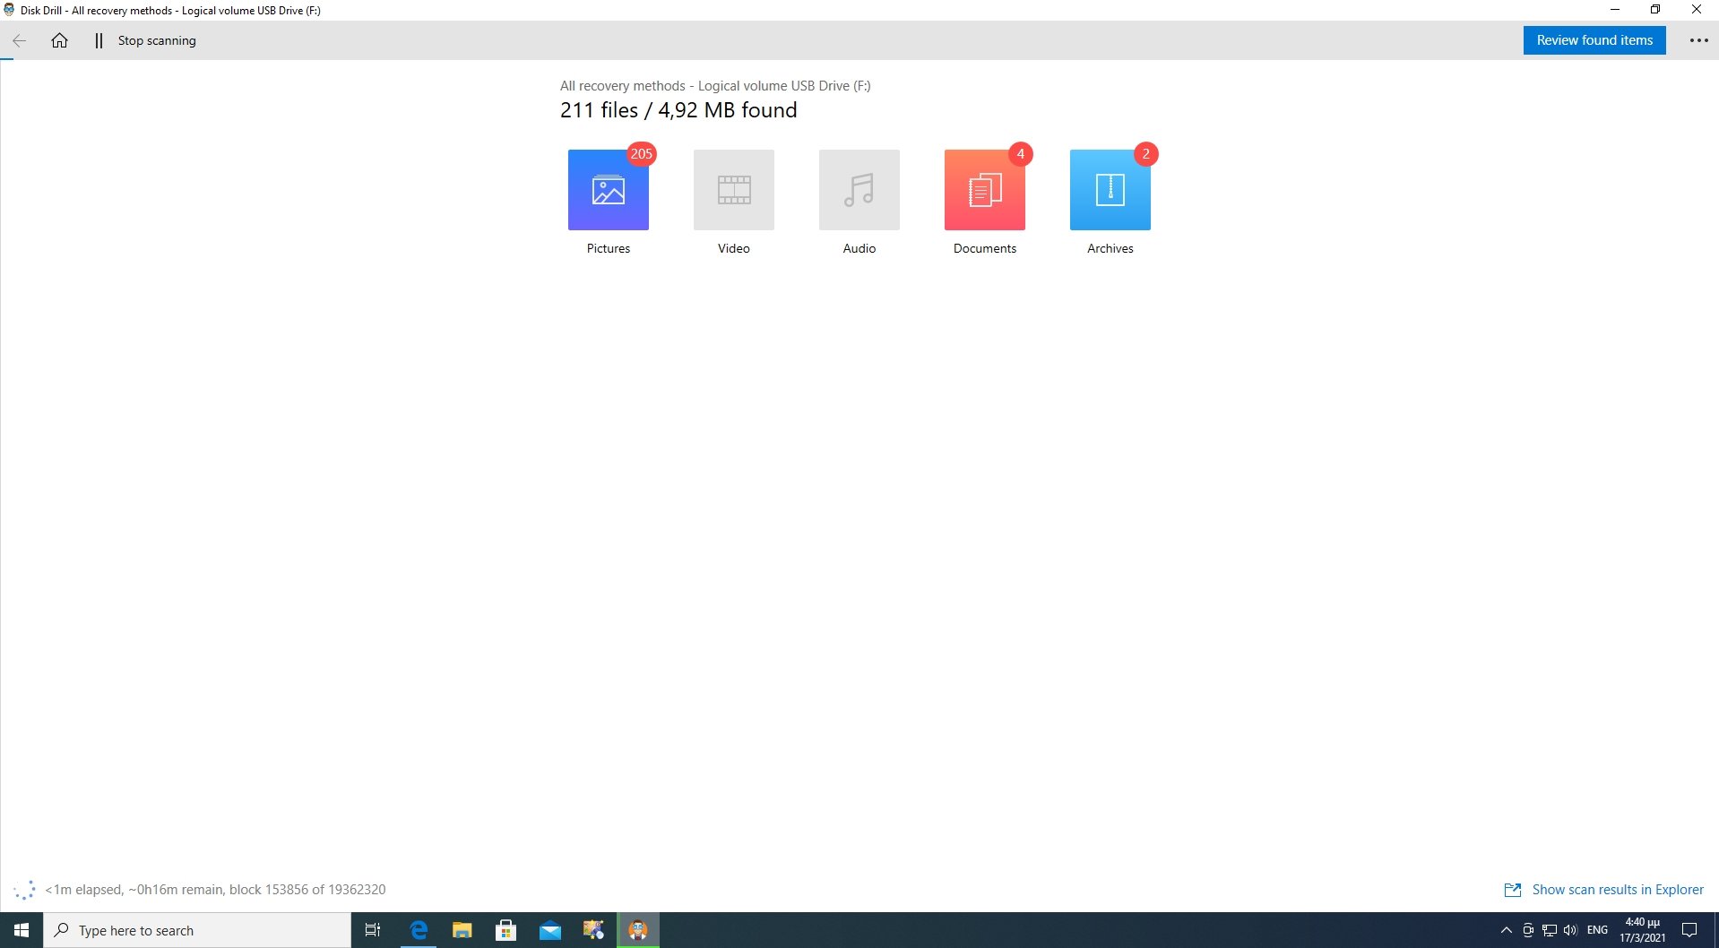Open the Mail app from taskbar
The height and width of the screenshot is (948, 1719).
(x=549, y=930)
